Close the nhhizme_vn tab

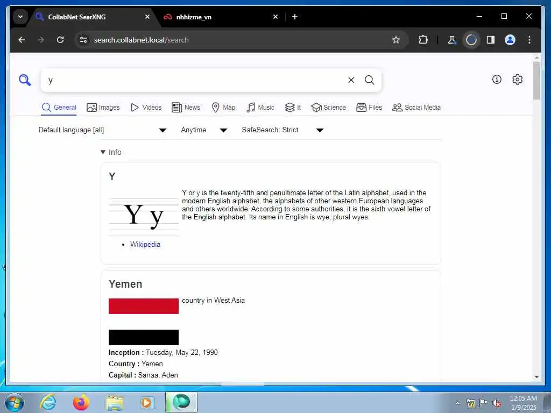pyautogui.click(x=275, y=17)
